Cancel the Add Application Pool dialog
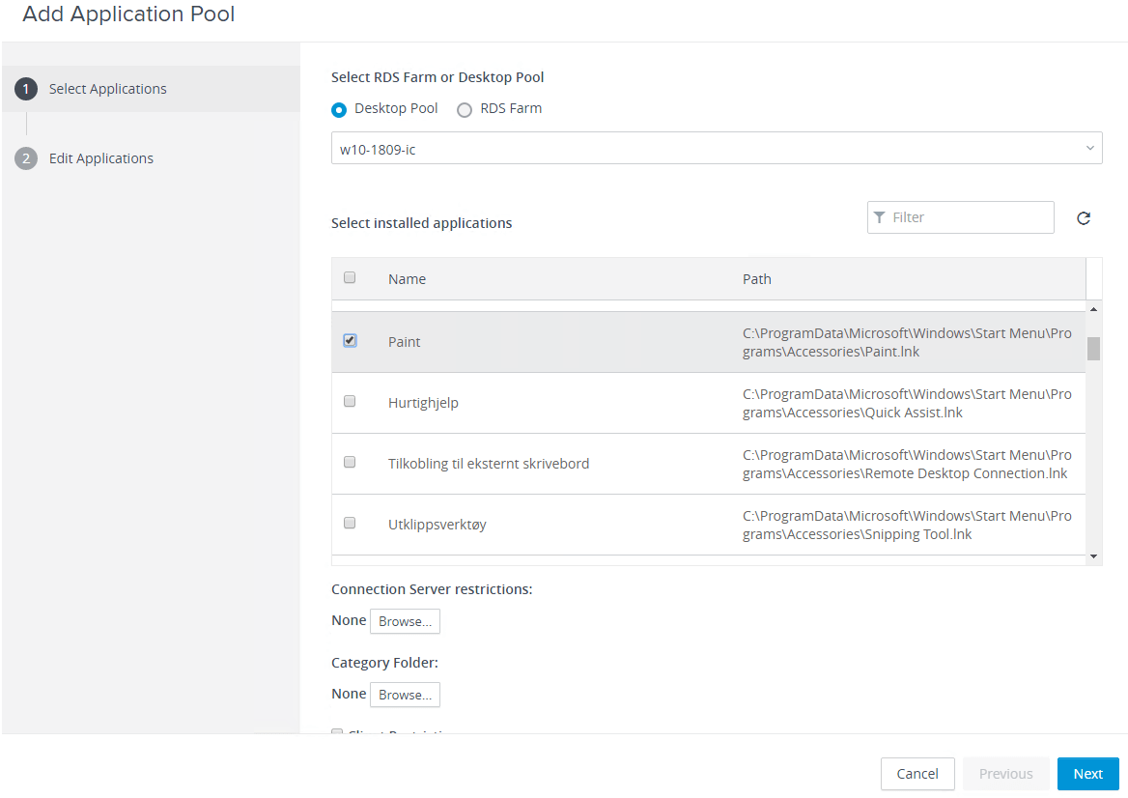 [x=917, y=774]
